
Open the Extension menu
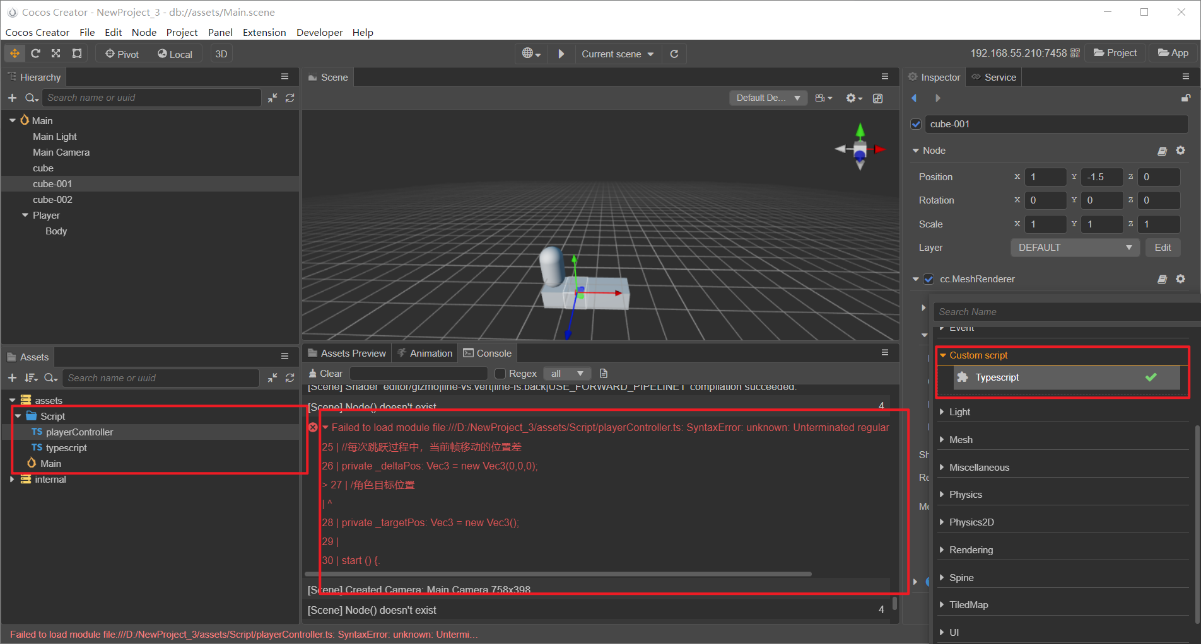pos(264,32)
